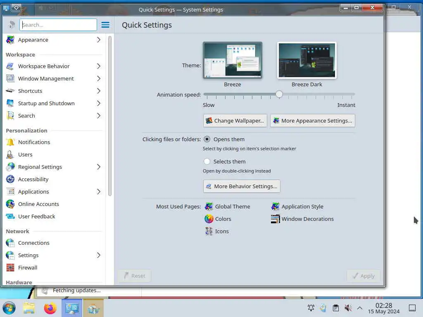Expand the Startup and Shutdown chevron
The image size is (423, 317).
click(99, 103)
